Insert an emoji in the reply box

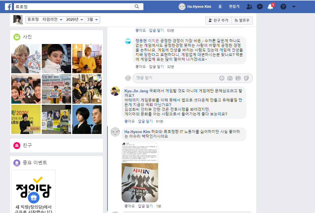(222, 78)
